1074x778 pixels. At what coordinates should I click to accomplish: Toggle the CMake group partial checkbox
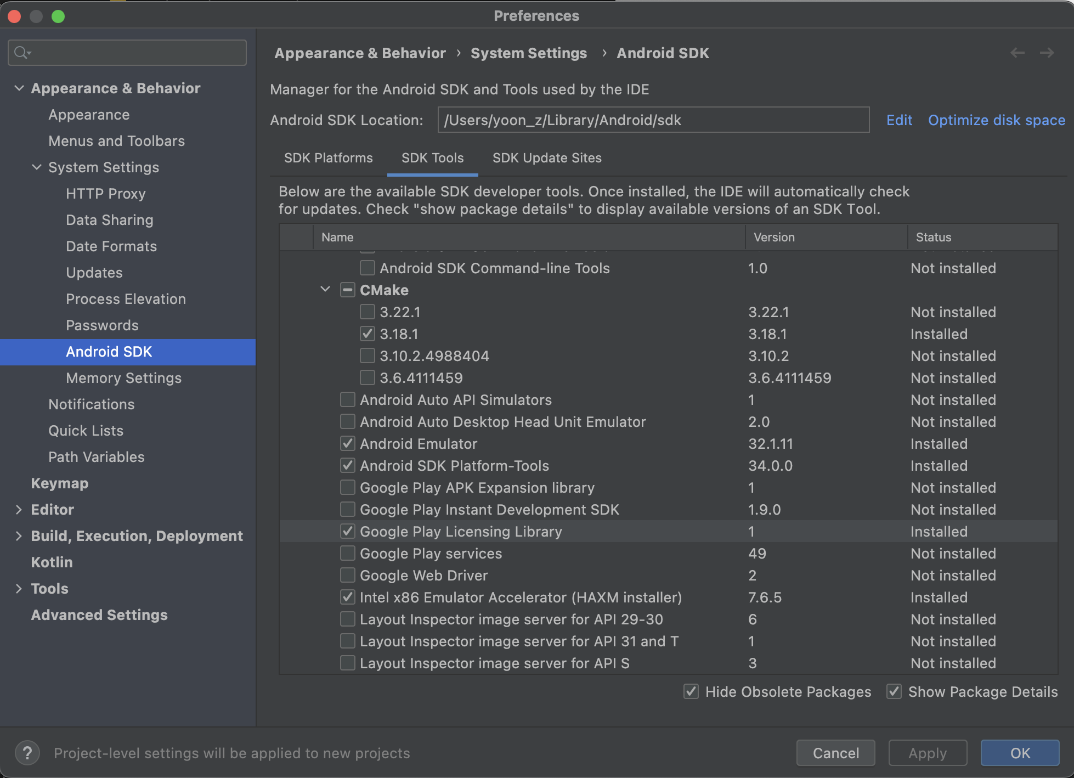coord(348,290)
